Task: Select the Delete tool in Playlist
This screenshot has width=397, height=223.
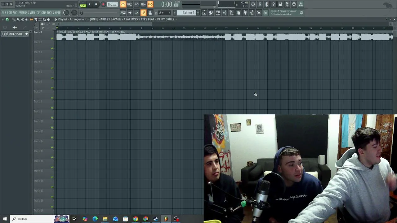Action: point(22,20)
